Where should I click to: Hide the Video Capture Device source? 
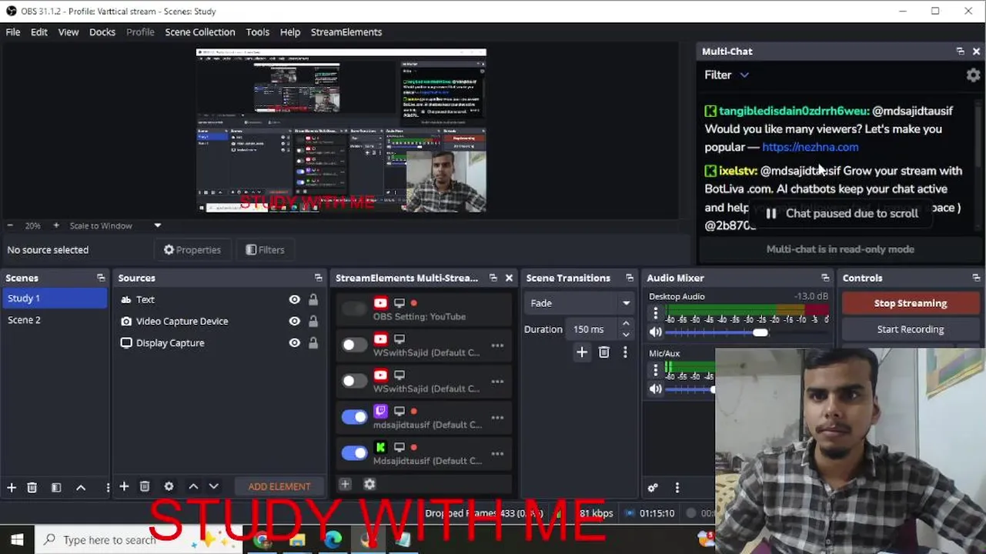pyautogui.click(x=295, y=321)
